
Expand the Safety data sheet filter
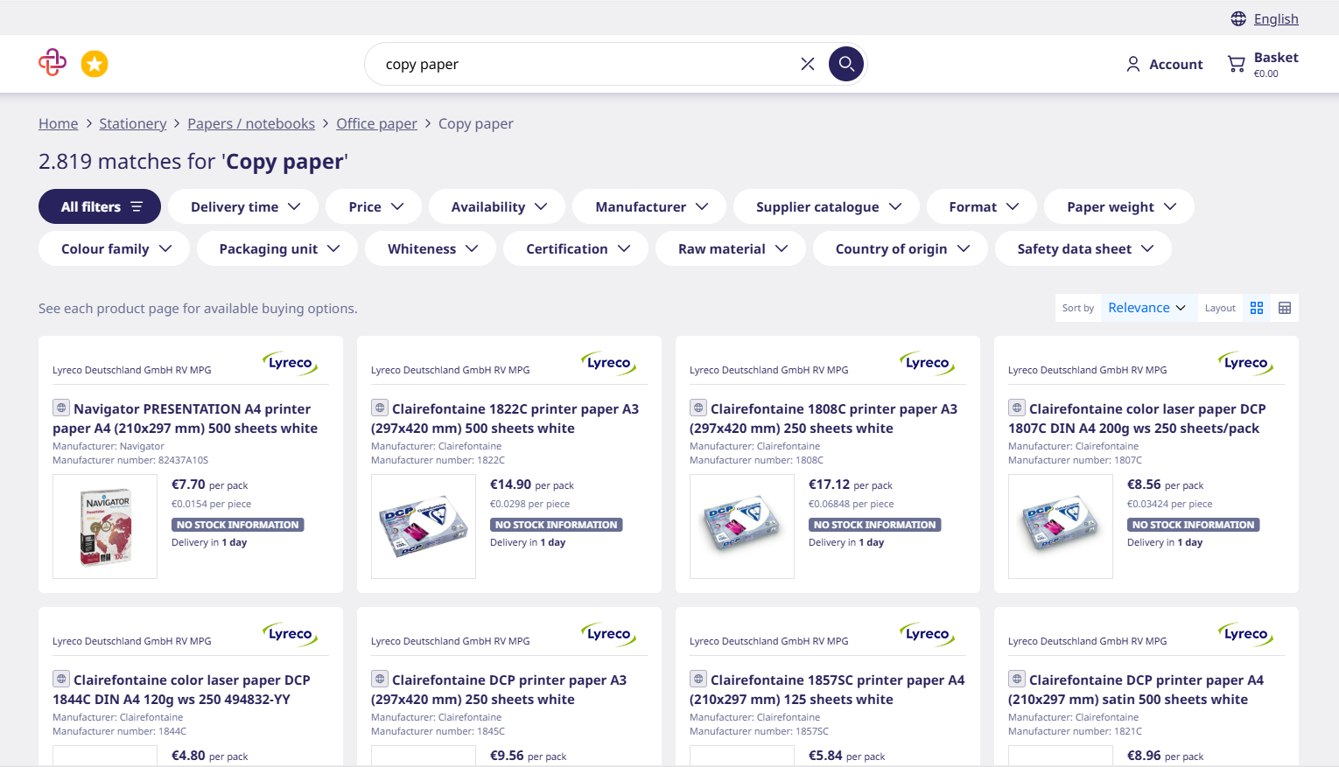click(x=1083, y=248)
